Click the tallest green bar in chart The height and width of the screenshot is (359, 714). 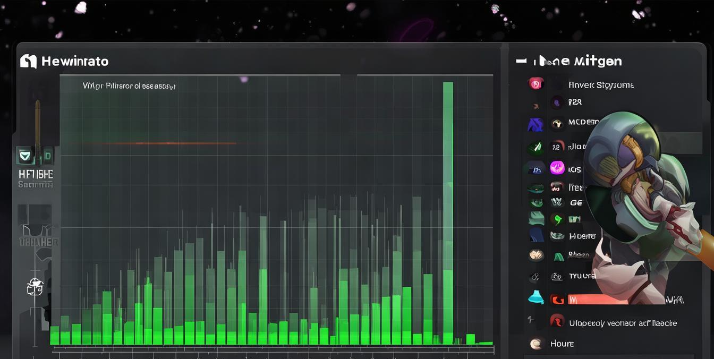click(448, 212)
